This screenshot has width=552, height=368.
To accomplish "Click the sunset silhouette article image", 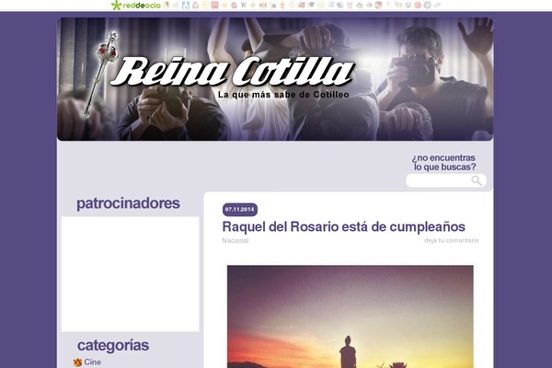I will click(351, 316).
